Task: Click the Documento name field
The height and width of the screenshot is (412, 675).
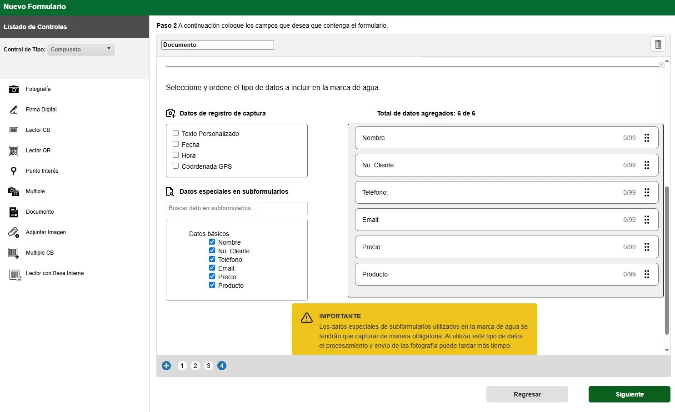Action: 218,45
